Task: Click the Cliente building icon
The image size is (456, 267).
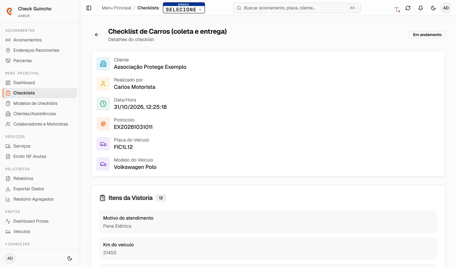Action: (103, 64)
